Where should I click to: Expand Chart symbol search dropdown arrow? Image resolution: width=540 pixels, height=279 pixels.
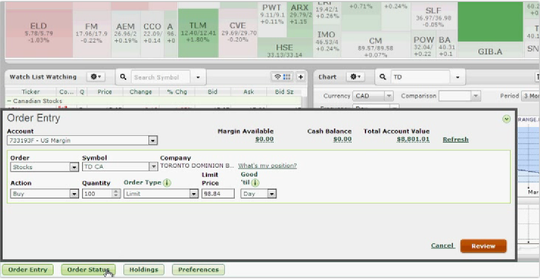click(x=458, y=77)
